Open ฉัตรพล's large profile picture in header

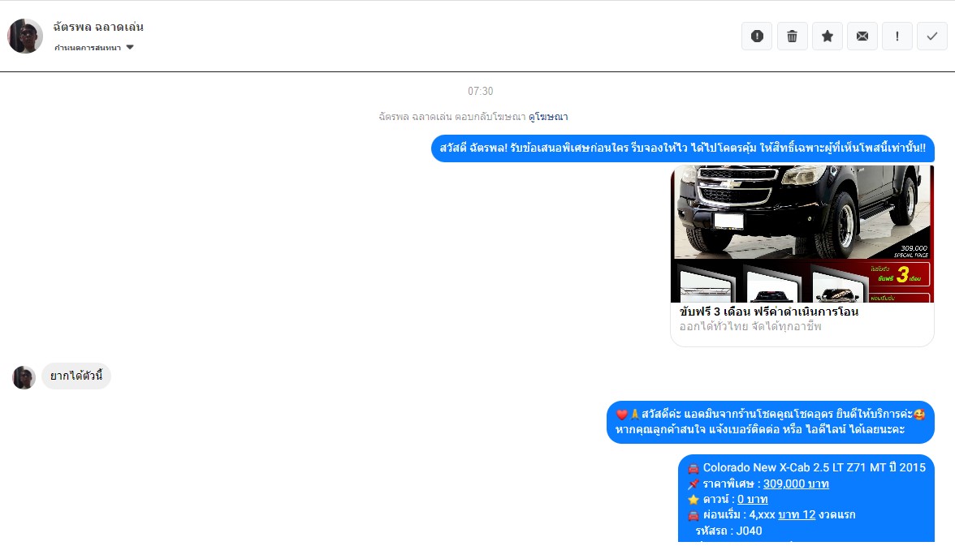[x=25, y=37]
